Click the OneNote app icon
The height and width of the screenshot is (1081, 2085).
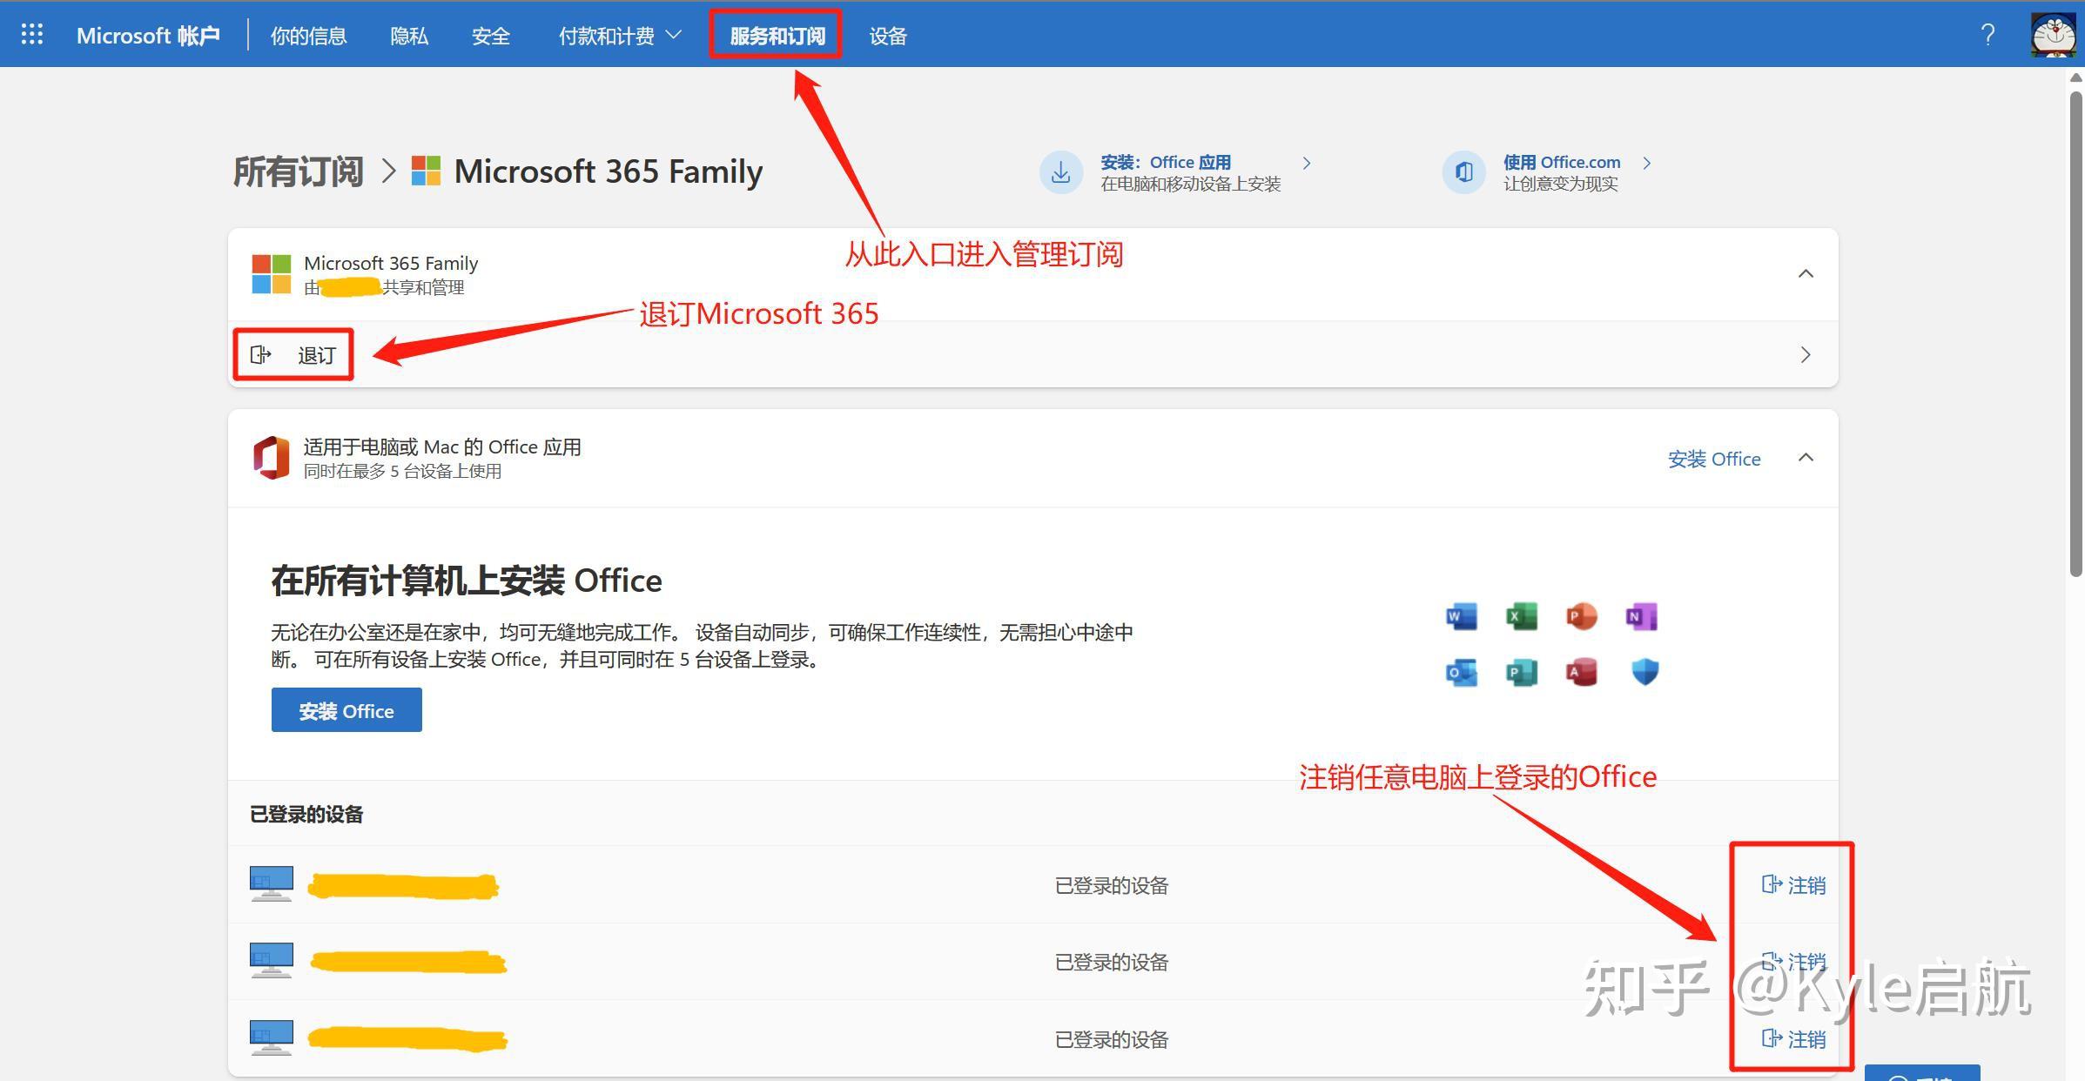coord(1642,616)
